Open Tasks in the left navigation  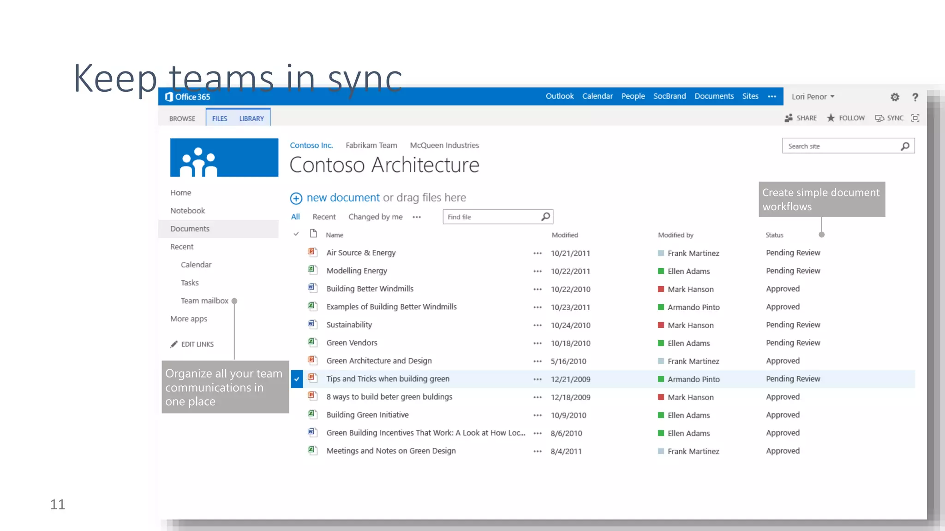click(190, 283)
